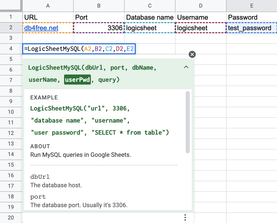
Task: Open the db4free.net link
Action: click(41, 28)
